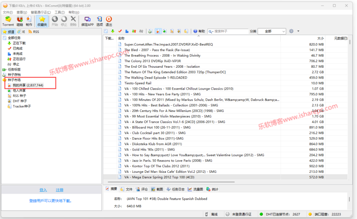Click the 删除 delete task button
This screenshot has height=219, width=357.
tap(73, 21)
